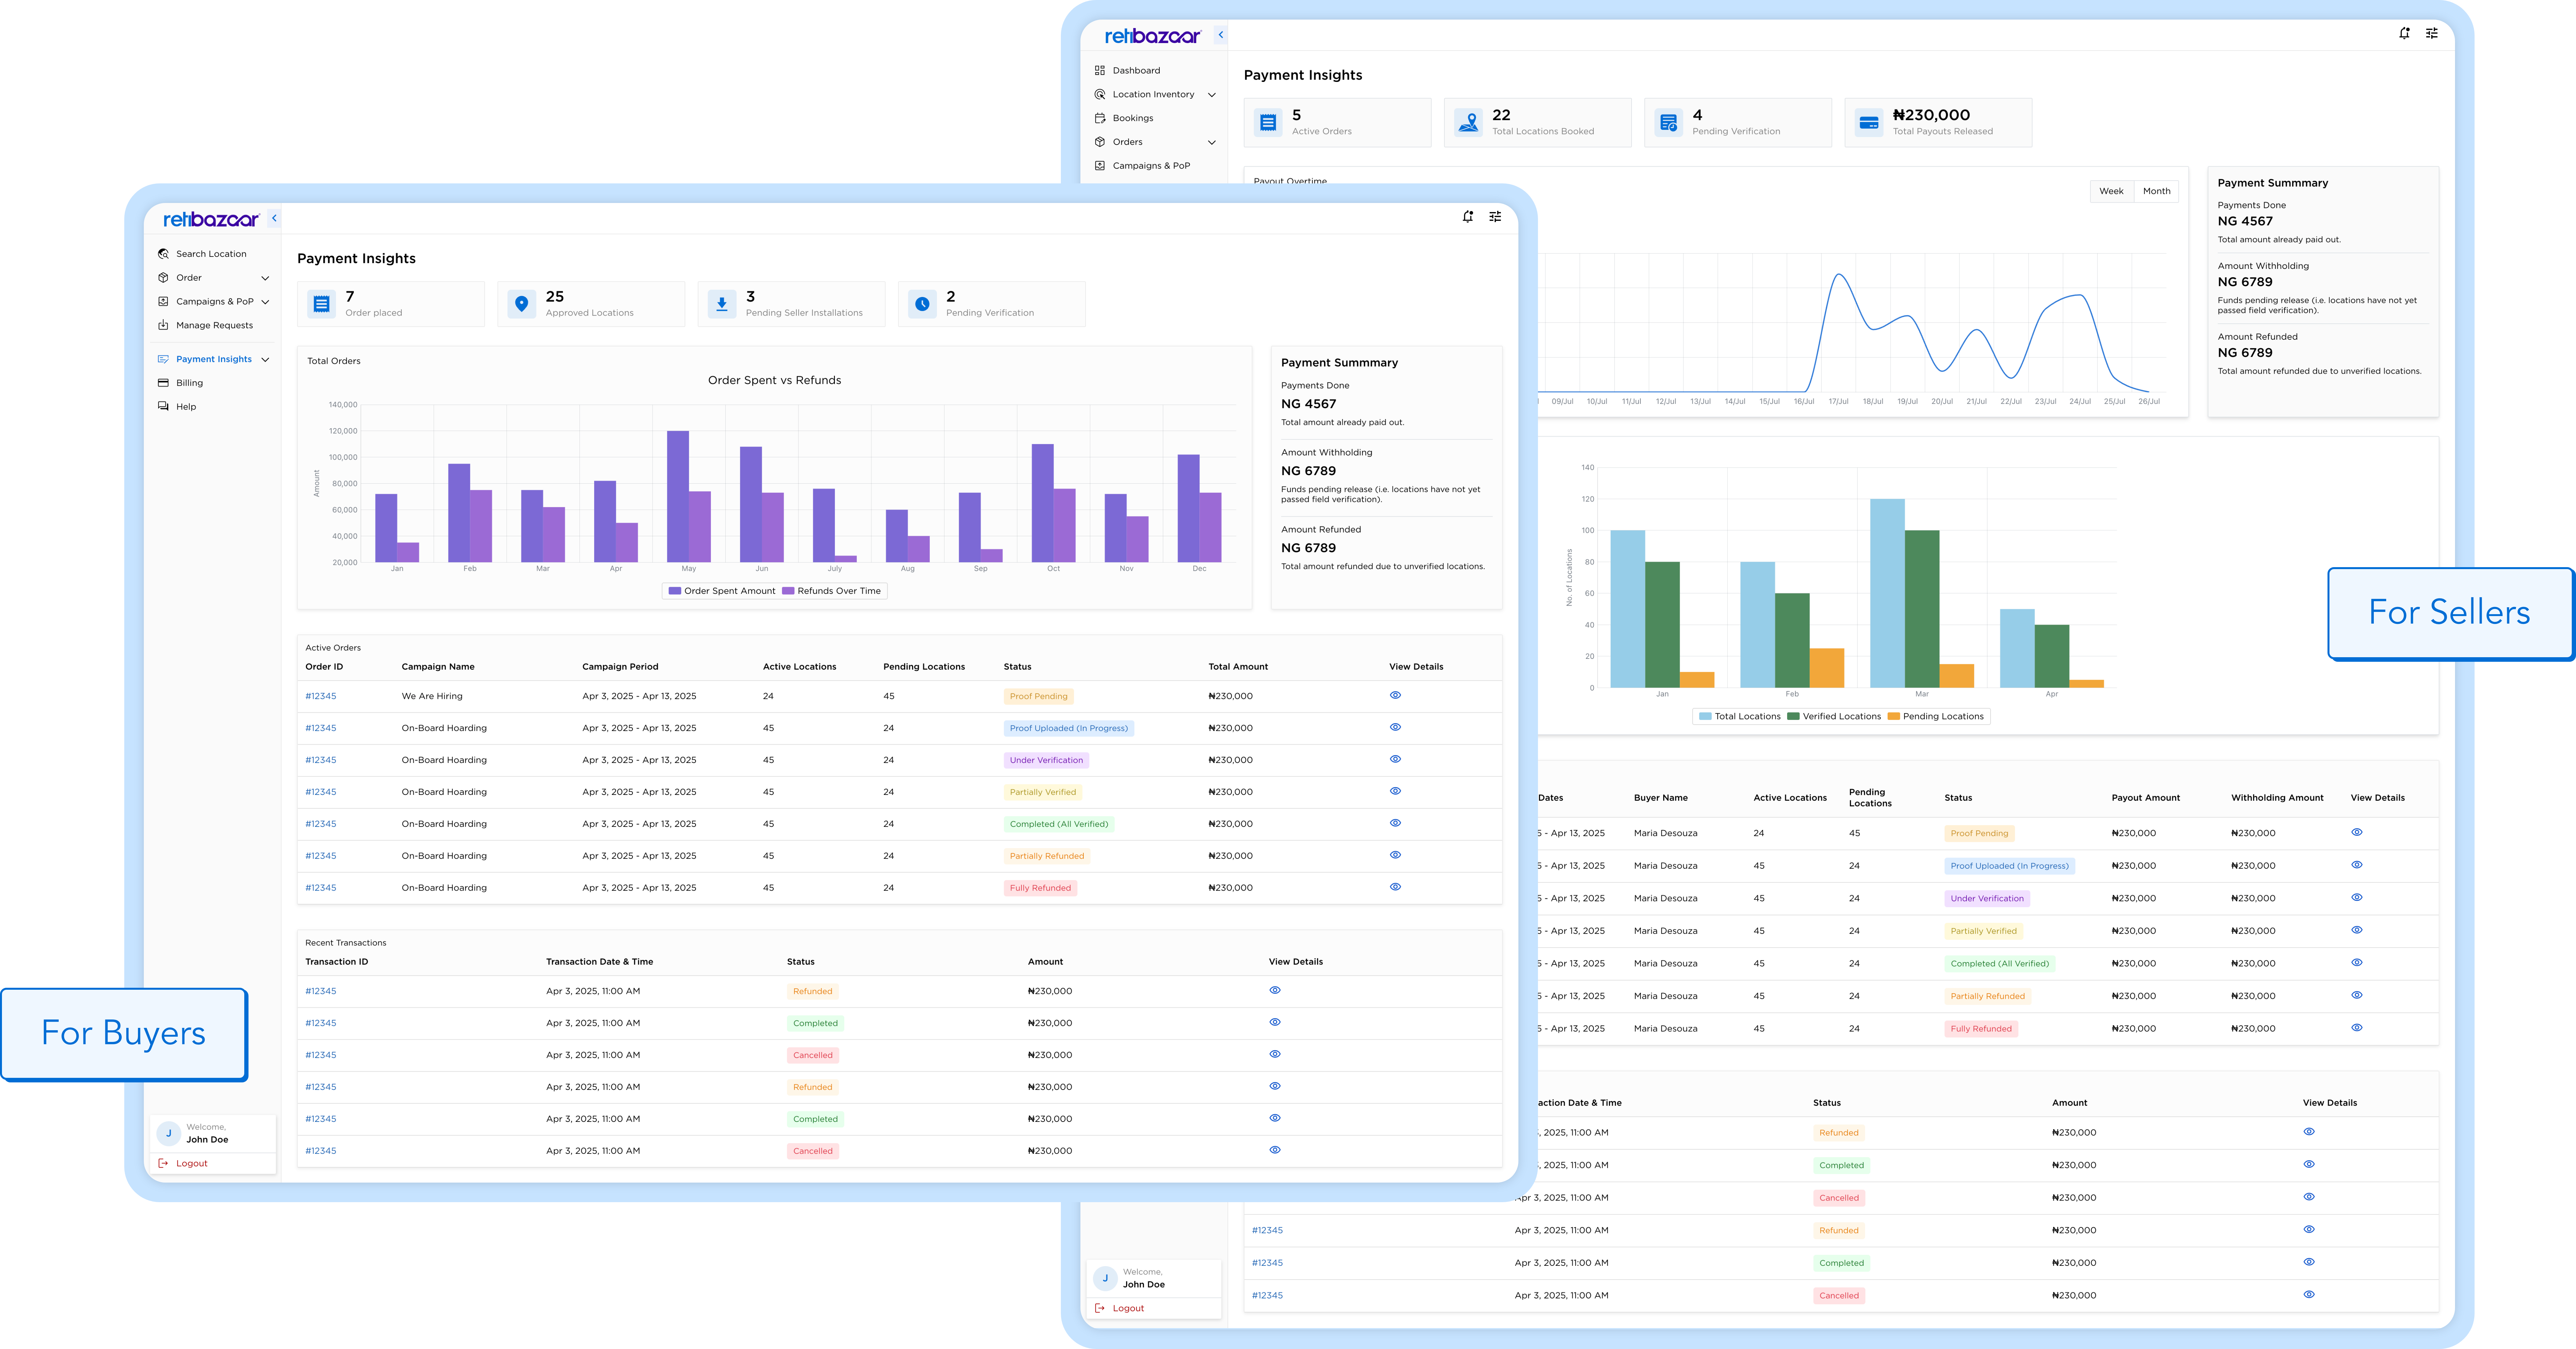This screenshot has width=2576, height=1349.
Task: View details of the sellers Fully Refunded row
Action: point(2357,1028)
